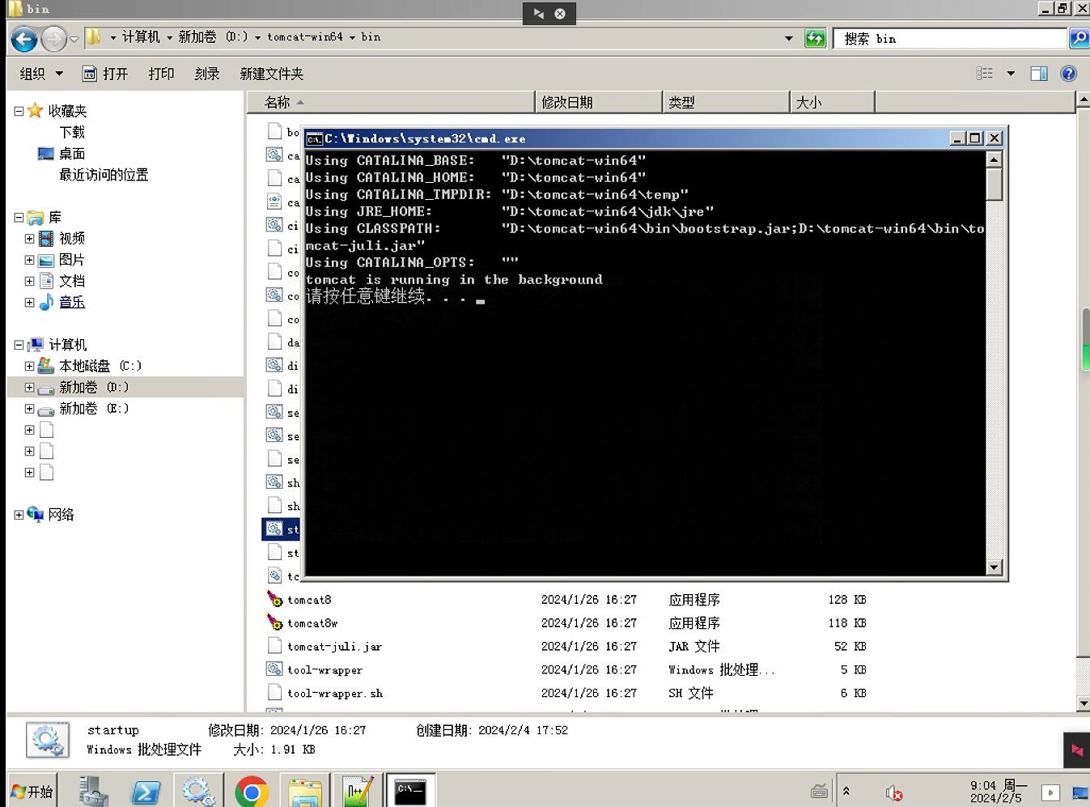Click cmd window scrollbar down arrow

point(995,567)
